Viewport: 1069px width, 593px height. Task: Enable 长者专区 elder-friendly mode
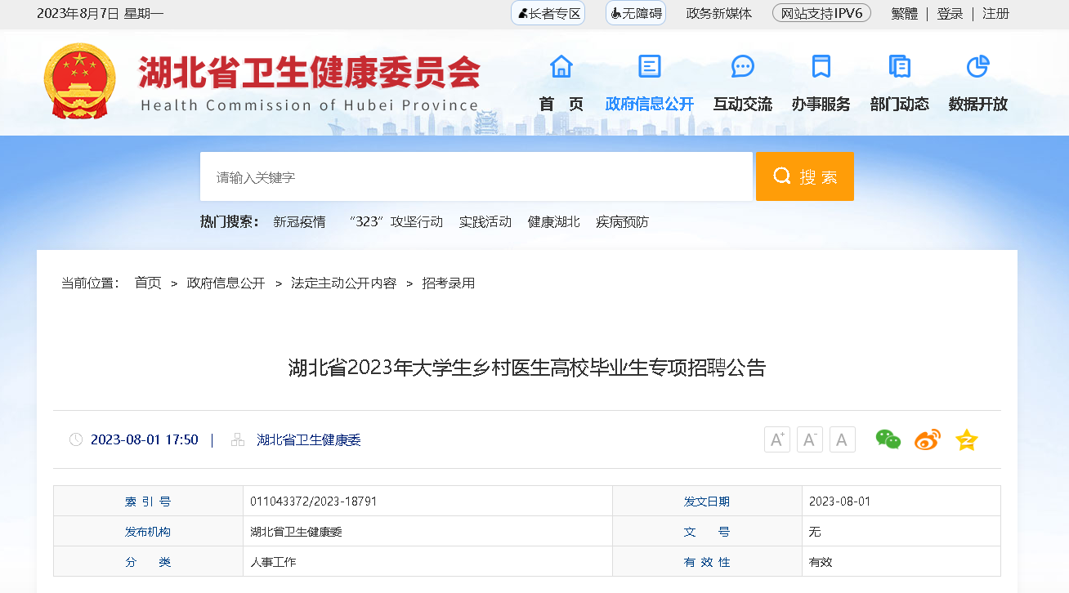pyautogui.click(x=548, y=13)
